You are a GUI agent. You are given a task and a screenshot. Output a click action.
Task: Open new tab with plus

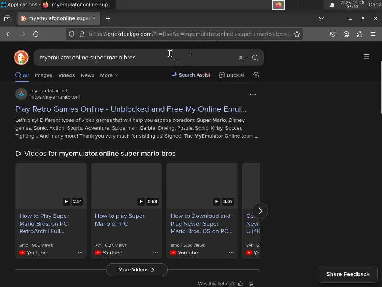point(108,19)
